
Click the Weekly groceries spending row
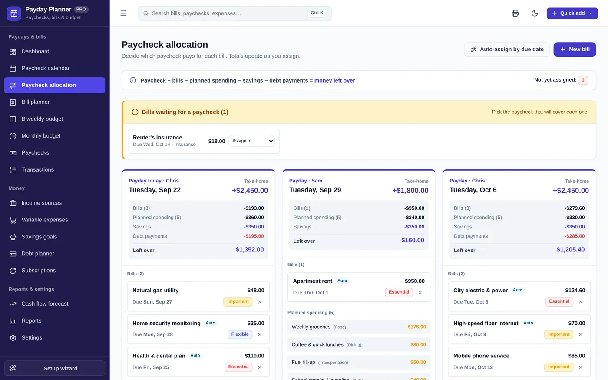(x=359, y=327)
